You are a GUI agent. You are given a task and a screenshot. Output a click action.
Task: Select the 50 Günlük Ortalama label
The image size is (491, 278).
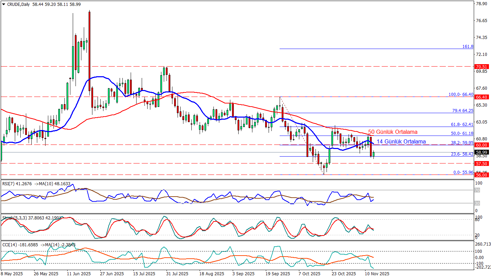(x=393, y=132)
